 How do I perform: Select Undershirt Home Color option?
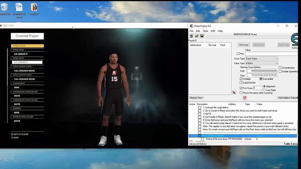27,92
